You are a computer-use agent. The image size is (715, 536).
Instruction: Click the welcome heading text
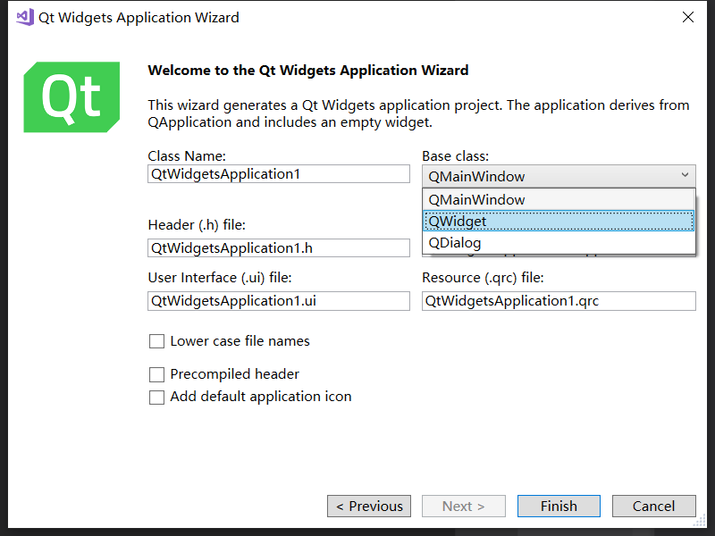point(308,71)
